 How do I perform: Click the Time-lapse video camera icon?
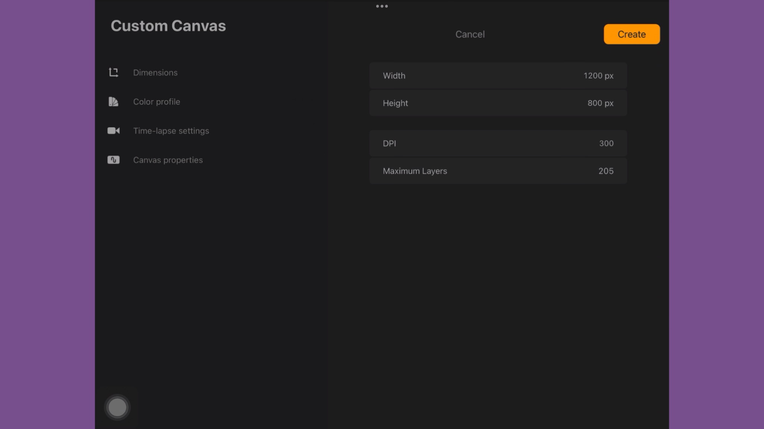(x=113, y=131)
